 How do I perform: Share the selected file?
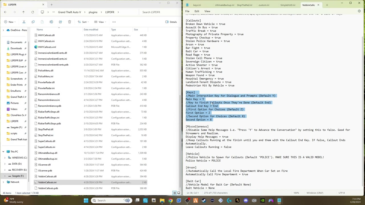(60, 22)
